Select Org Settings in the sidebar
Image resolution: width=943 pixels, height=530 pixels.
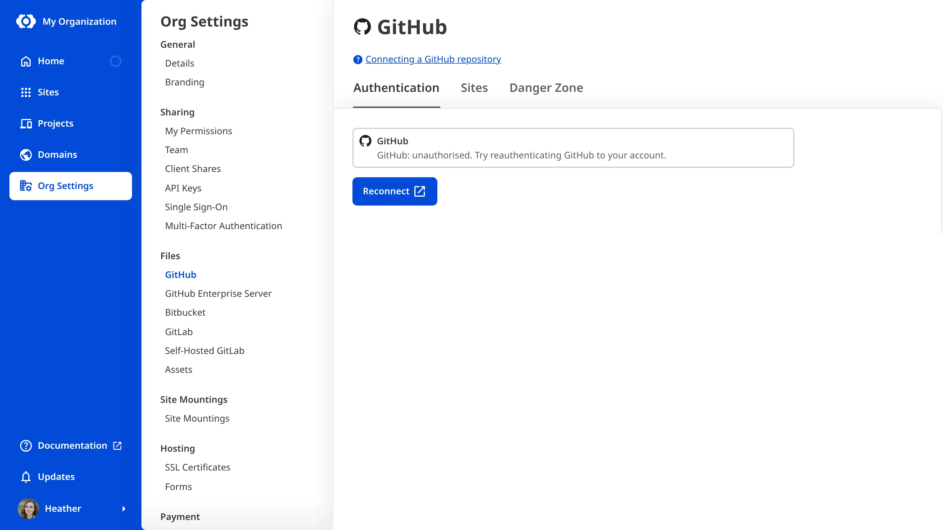coord(71,186)
